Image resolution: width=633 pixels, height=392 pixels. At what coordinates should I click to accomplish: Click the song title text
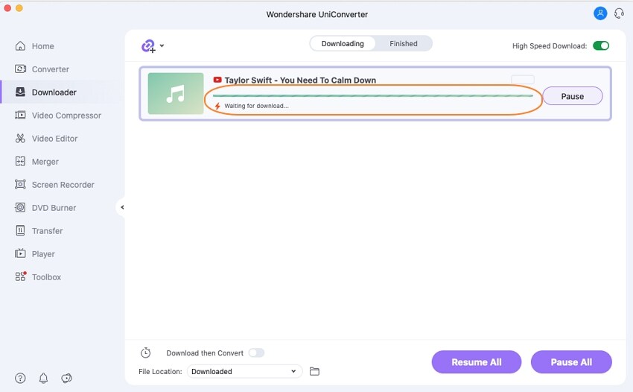point(300,80)
